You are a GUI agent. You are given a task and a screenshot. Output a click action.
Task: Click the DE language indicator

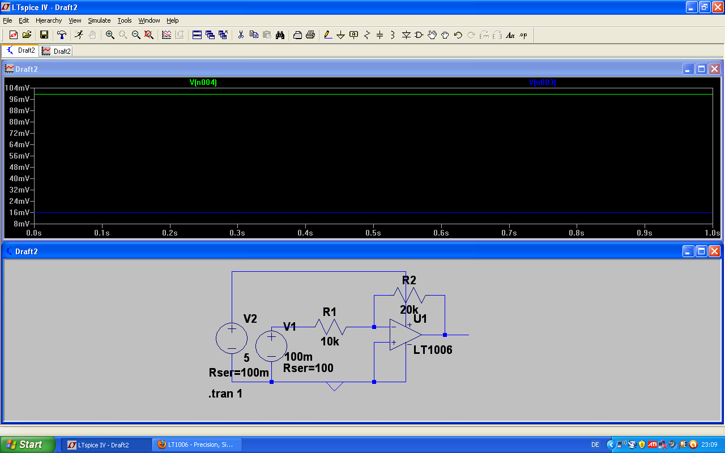coord(595,445)
